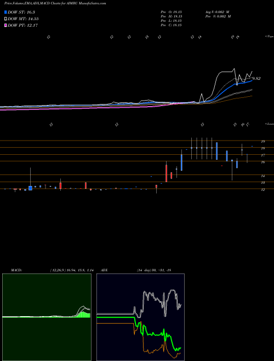Click the blue DOW ST legend swatch
This screenshot has height=361, width=274.
5,12
